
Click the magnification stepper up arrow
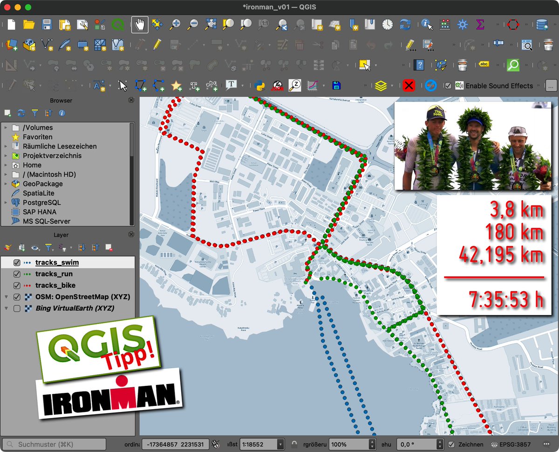point(373,441)
